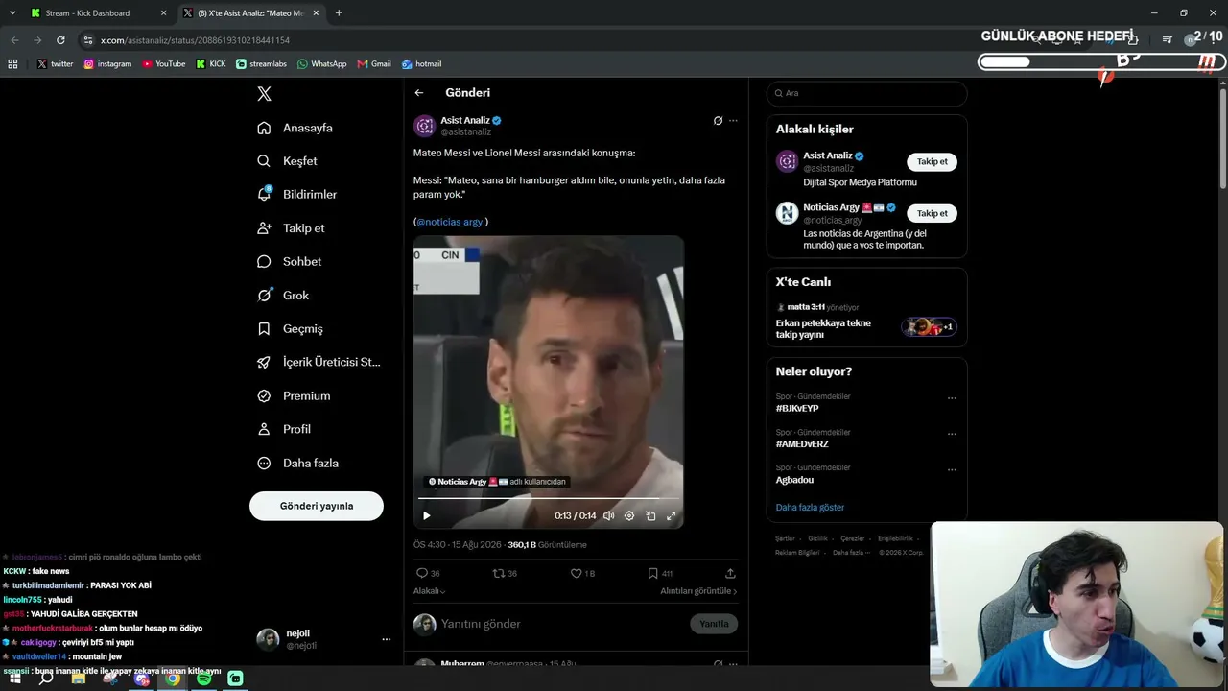Click the X search box labeled Ara
The width and height of the screenshot is (1228, 691).
(x=866, y=93)
